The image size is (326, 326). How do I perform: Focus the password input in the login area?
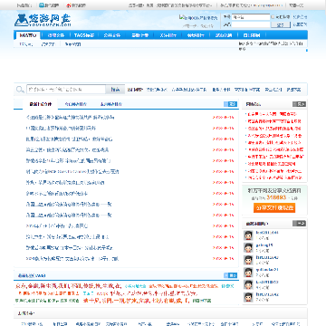pyautogui.click(x=251, y=24)
